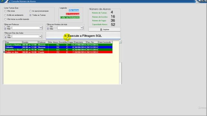Image resolution: width=207 pixels, height=116 pixels.
Task: Enable 'Sim' under Filtrar por Horários de Aula
Action: (48, 26)
